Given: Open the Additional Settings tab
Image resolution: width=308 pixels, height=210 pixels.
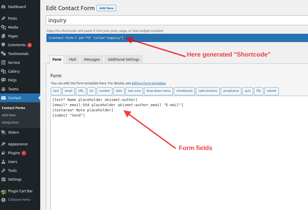Looking at the screenshot, I should 123,59.
